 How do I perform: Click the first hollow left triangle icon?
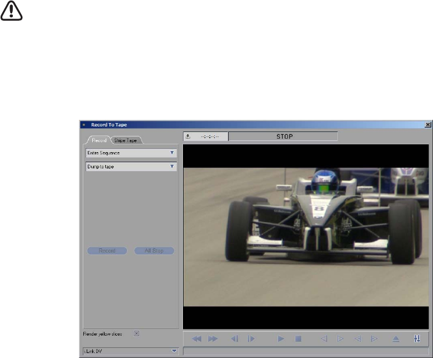(324, 338)
